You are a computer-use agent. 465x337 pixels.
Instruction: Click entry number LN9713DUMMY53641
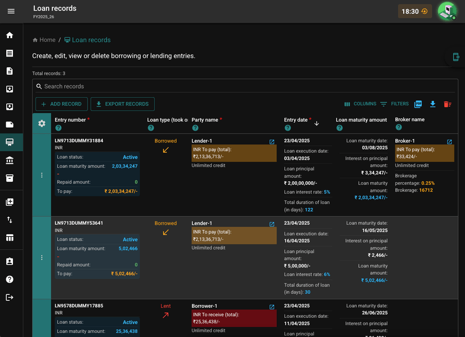[79, 223]
